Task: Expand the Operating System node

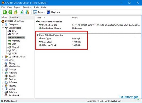Action: coord(3,57)
